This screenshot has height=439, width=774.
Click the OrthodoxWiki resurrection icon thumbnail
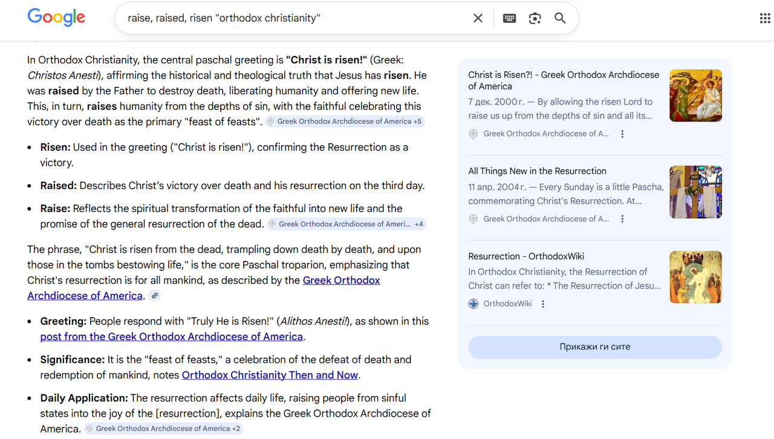point(695,277)
